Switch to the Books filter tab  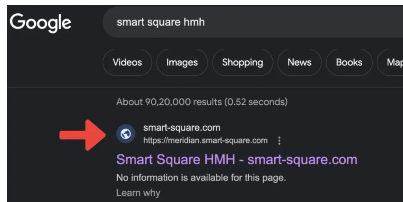click(349, 62)
